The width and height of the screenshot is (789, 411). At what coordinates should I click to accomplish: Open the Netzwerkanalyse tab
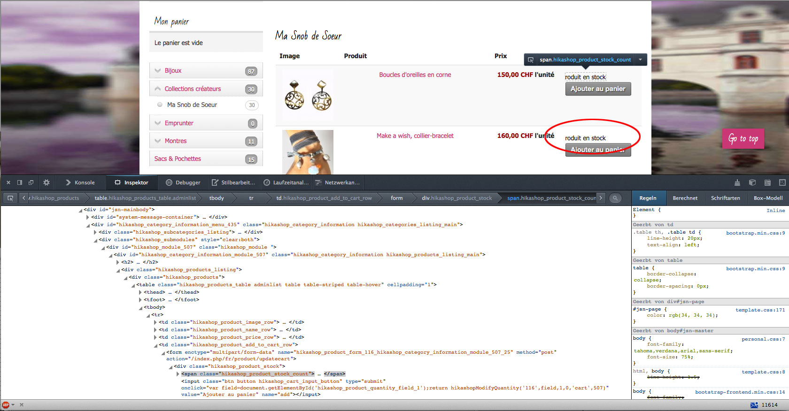pyautogui.click(x=337, y=183)
